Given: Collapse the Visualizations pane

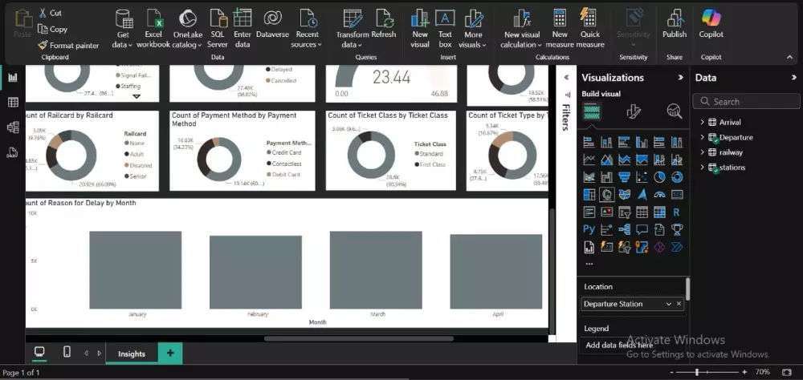Looking at the screenshot, I should (681, 78).
